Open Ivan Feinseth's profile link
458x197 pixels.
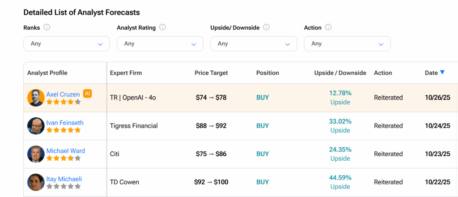pyautogui.click(x=65, y=123)
